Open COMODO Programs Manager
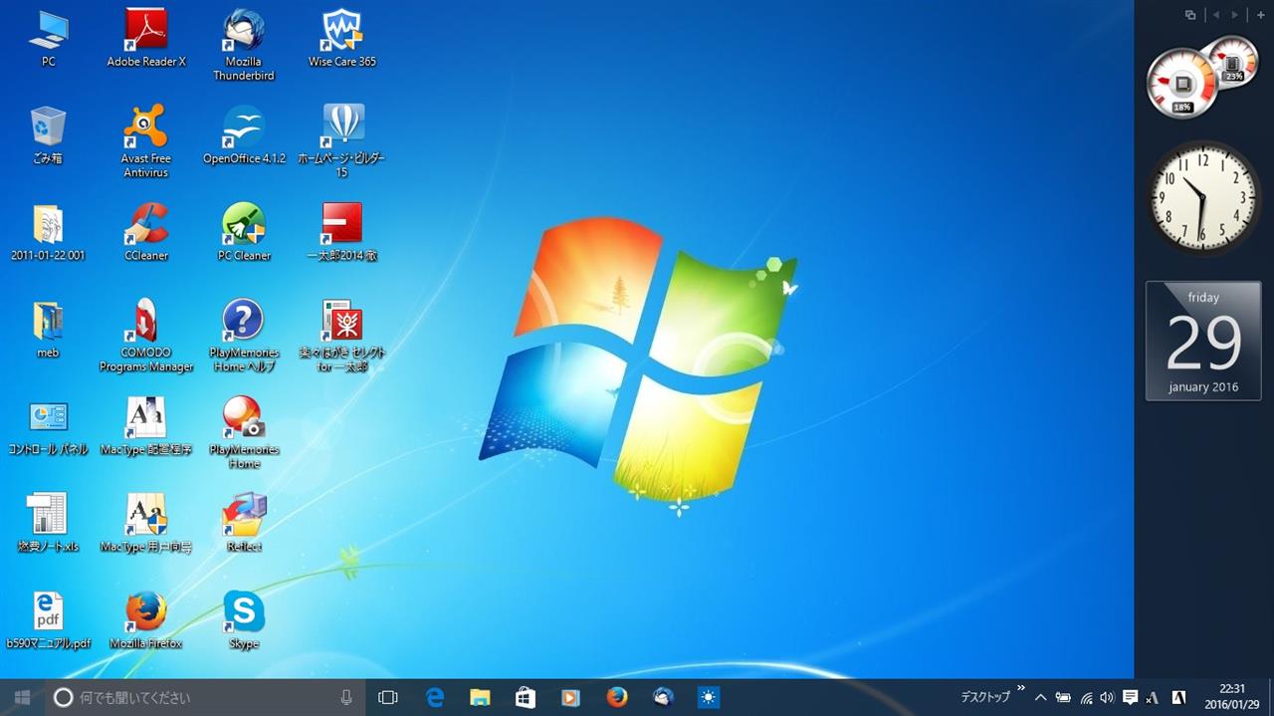This screenshot has height=716, width=1274. [146, 337]
